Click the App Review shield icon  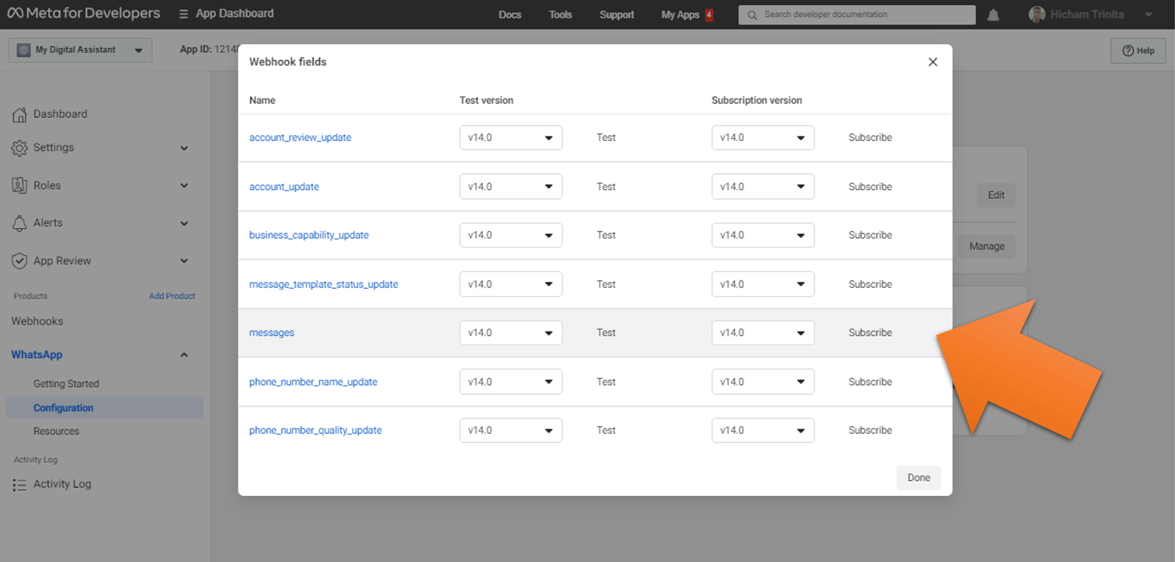click(19, 261)
